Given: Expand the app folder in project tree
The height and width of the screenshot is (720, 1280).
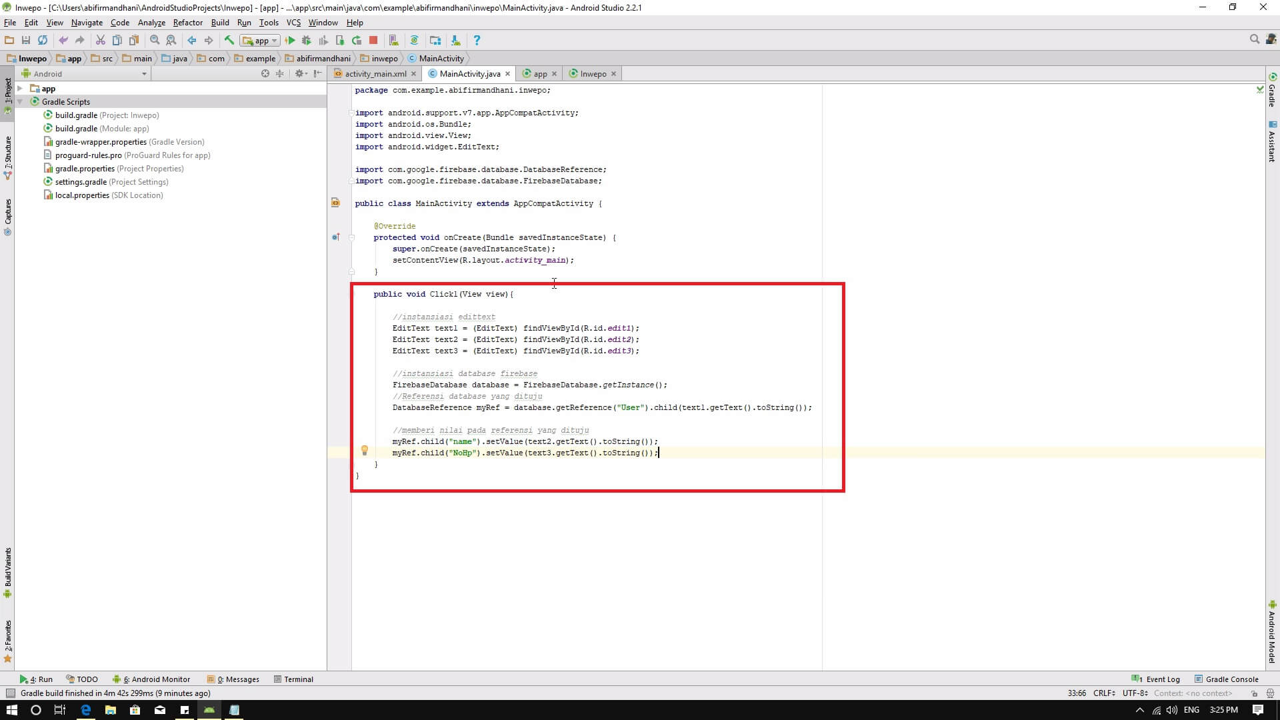Looking at the screenshot, I should 20,89.
